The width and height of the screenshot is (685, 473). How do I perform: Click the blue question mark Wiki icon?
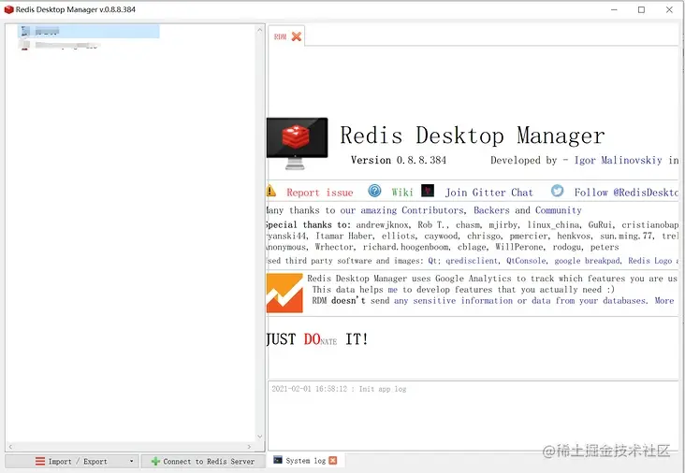tap(374, 191)
